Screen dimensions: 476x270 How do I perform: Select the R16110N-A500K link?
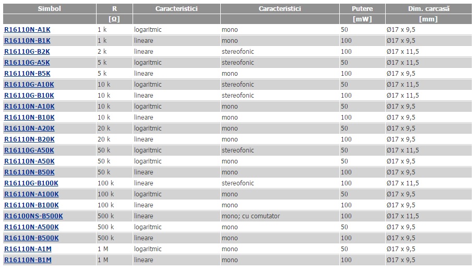[x=31, y=227]
